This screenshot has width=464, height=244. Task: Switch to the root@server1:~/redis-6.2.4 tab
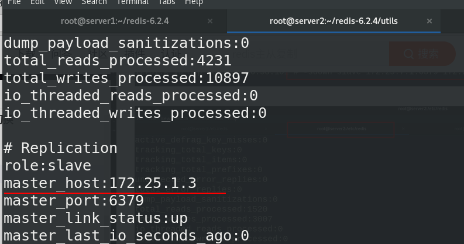pyautogui.click(x=115, y=21)
